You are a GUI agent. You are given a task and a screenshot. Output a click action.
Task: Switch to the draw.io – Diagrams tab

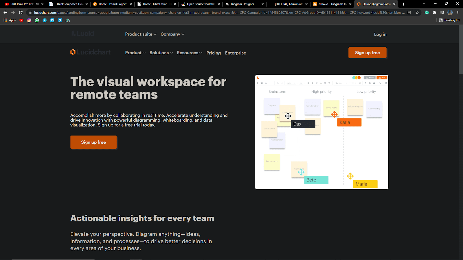(x=333, y=4)
